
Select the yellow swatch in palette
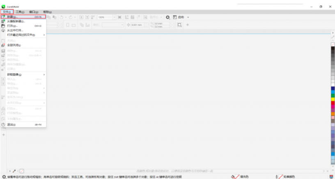coord(333,99)
